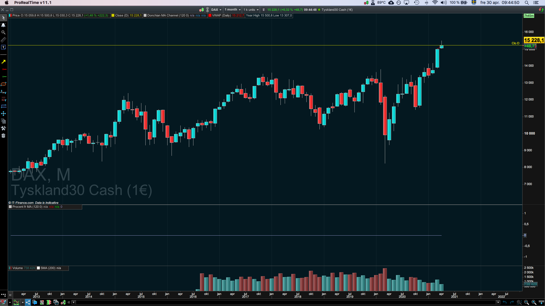This screenshot has width=545, height=306.
Task: Open the chart comments icon
Action: point(35,302)
